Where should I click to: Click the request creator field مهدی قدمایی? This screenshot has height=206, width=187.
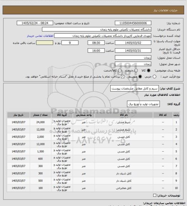point(103,36)
